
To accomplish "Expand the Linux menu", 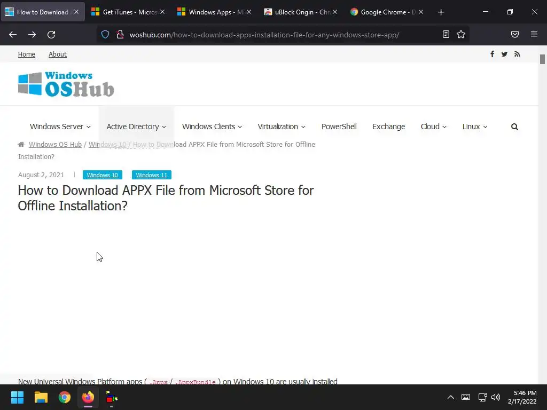I will 475,127.
